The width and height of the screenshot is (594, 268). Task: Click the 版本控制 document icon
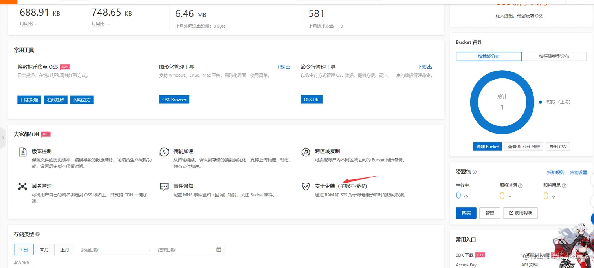pyautogui.click(x=22, y=151)
